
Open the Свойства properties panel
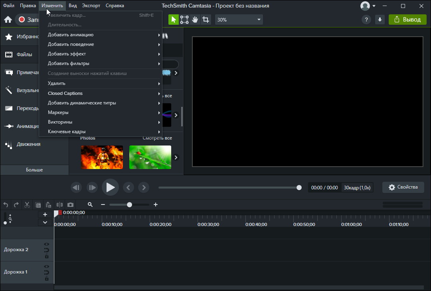pyautogui.click(x=403, y=187)
